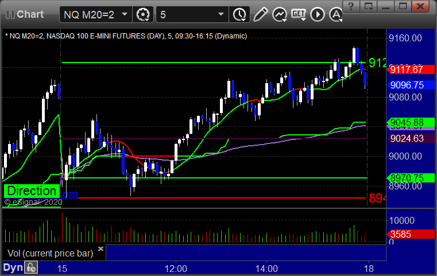This screenshot has width=437, height=276.
Task: Click the 12:00 time axis label
Action: 176,269
